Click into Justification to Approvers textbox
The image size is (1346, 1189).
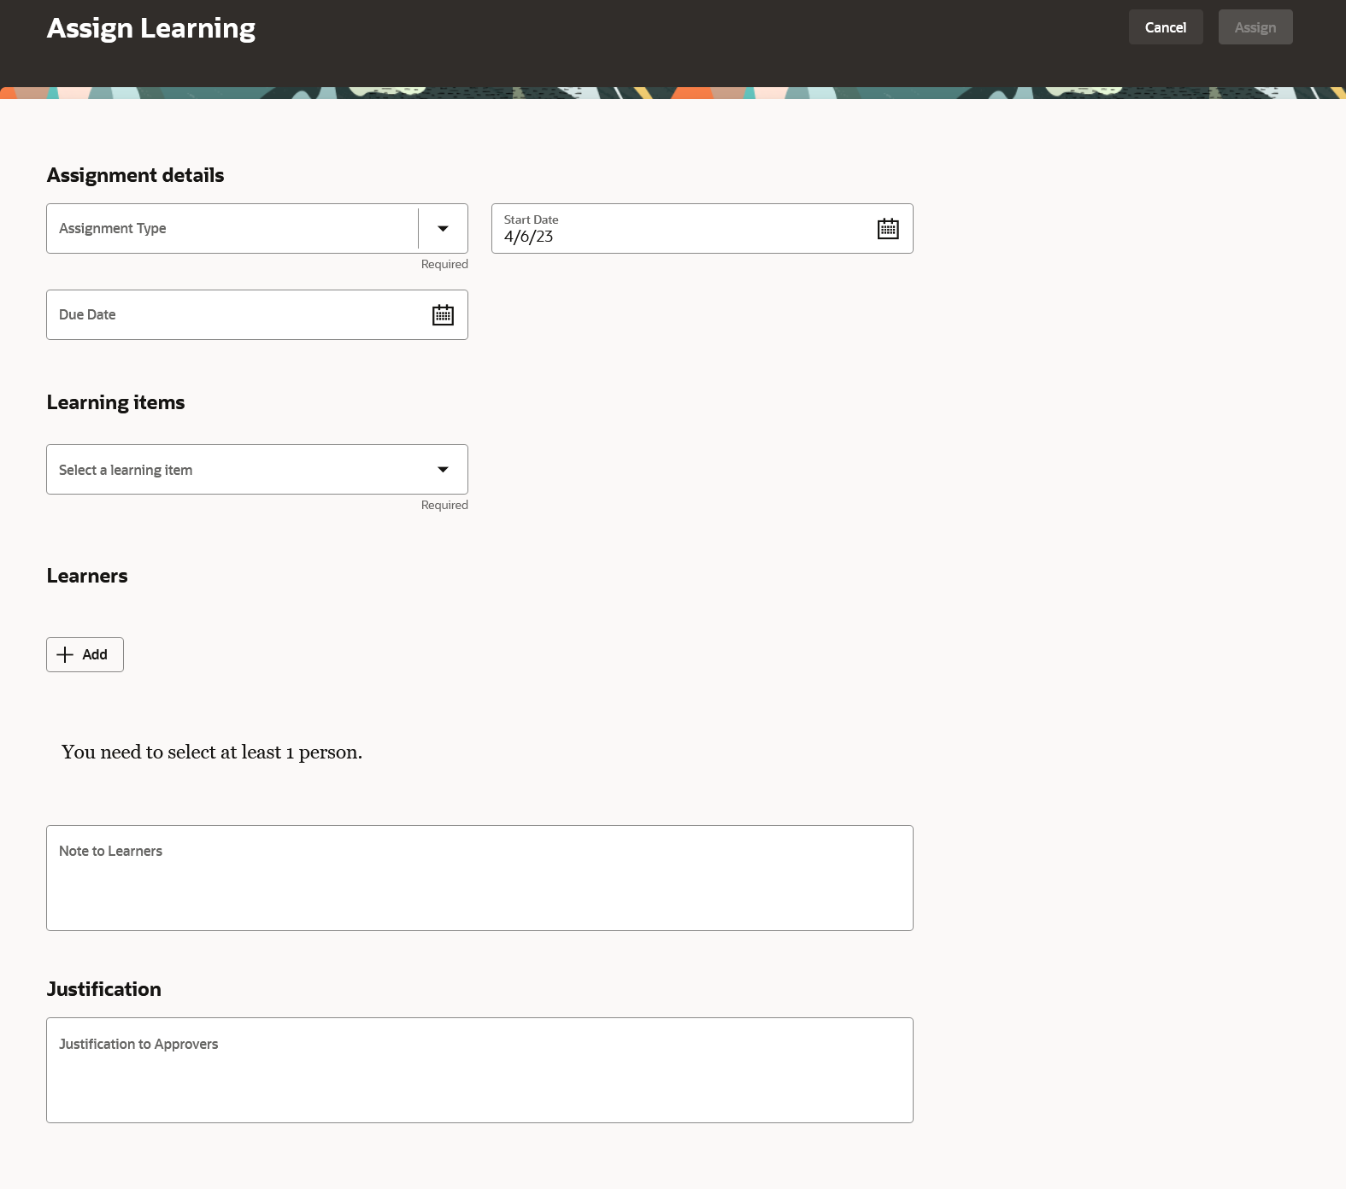point(479,1070)
